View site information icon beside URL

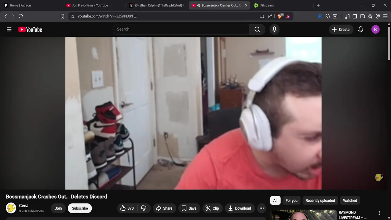(72, 16)
